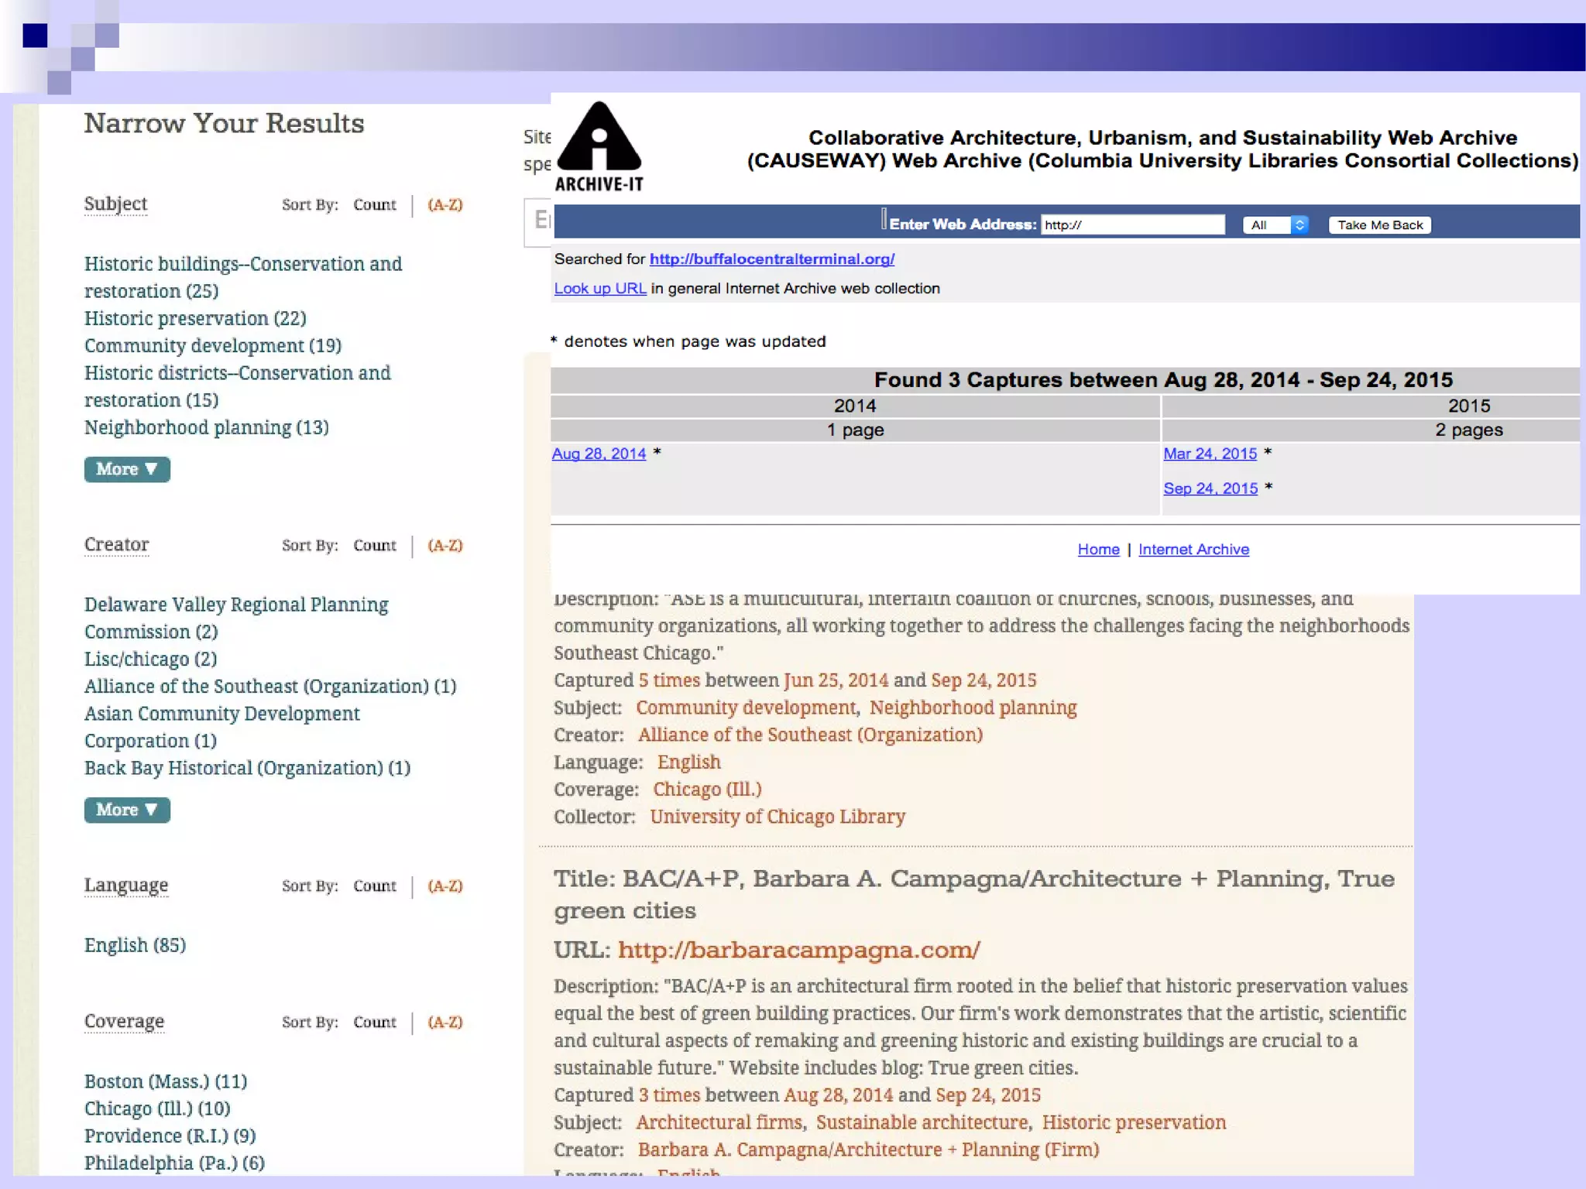Click the Archive-It logo
Viewport: 1586px width, 1189px height.
tap(599, 146)
